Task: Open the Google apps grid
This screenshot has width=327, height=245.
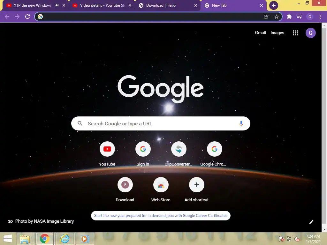Action: (x=295, y=33)
